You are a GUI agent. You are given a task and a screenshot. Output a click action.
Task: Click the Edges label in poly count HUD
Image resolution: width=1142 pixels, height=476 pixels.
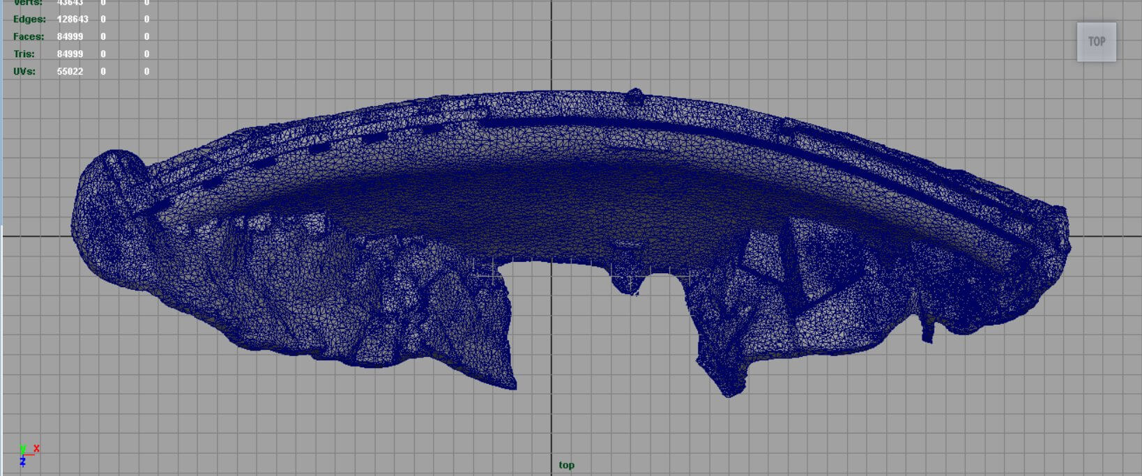(29, 20)
